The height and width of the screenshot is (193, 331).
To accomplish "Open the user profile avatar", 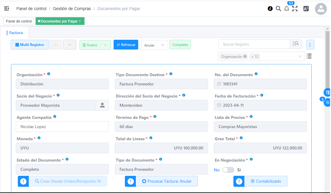I will point(321,9).
